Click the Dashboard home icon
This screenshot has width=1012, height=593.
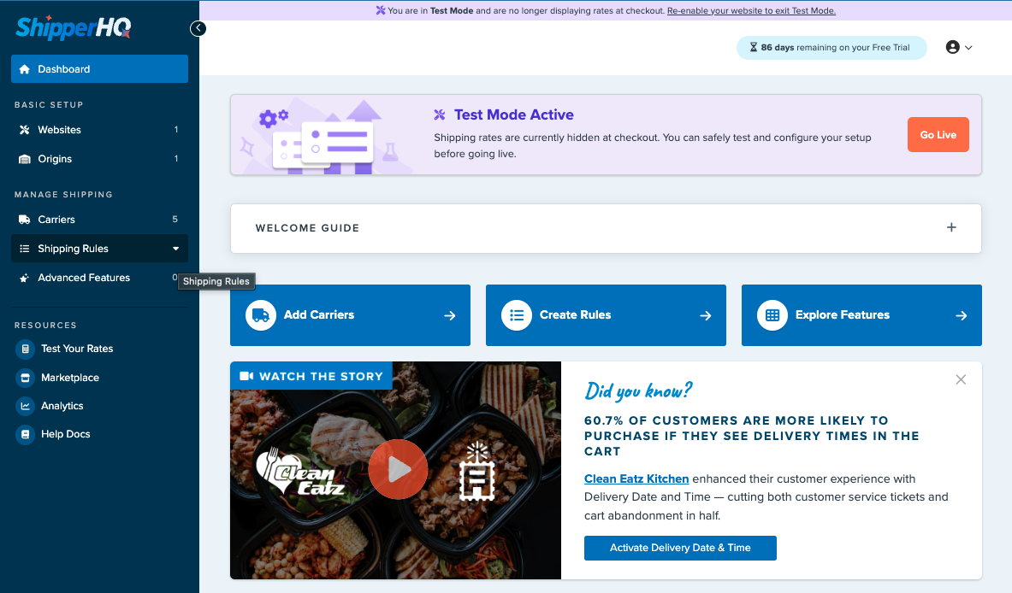click(25, 69)
